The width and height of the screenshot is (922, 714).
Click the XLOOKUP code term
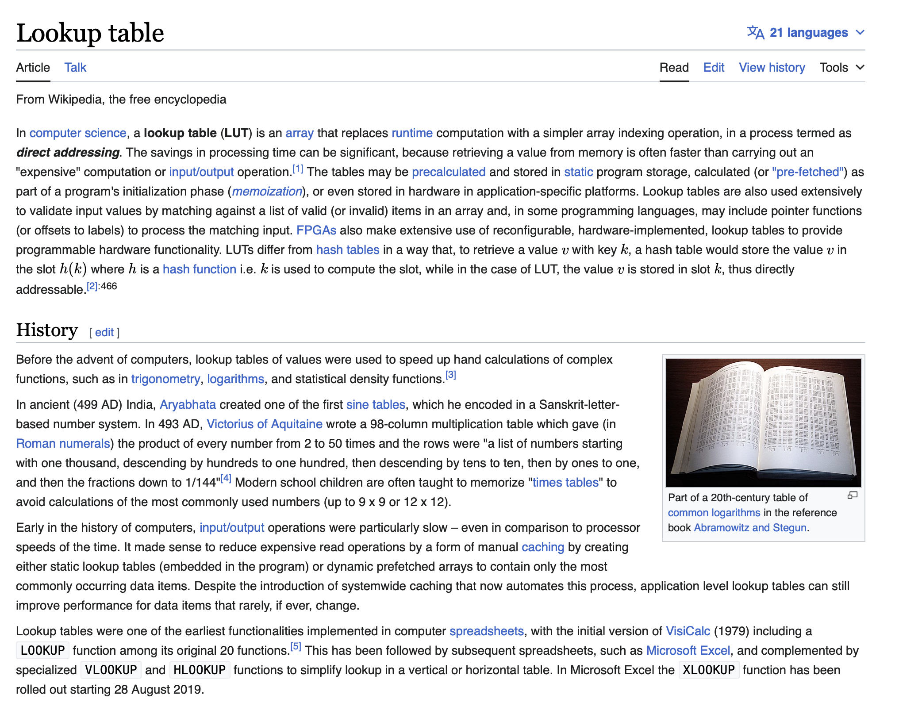pos(709,670)
